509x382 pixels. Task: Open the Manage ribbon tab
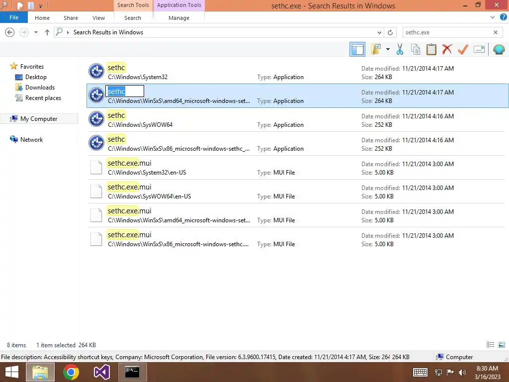tap(179, 18)
